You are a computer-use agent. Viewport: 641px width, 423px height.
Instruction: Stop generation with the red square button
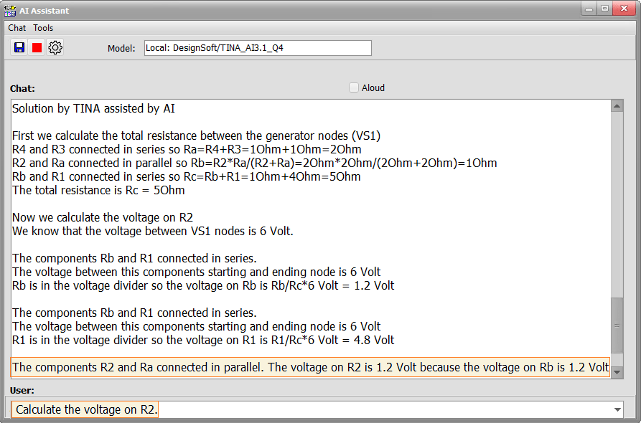[x=37, y=48]
